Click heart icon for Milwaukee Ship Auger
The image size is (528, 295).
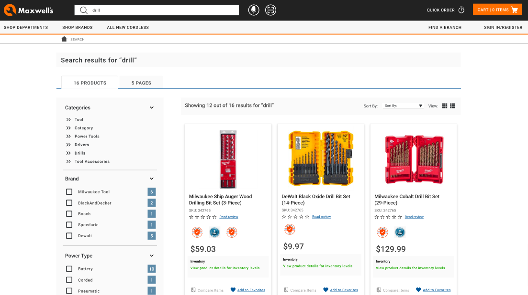[233, 290]
